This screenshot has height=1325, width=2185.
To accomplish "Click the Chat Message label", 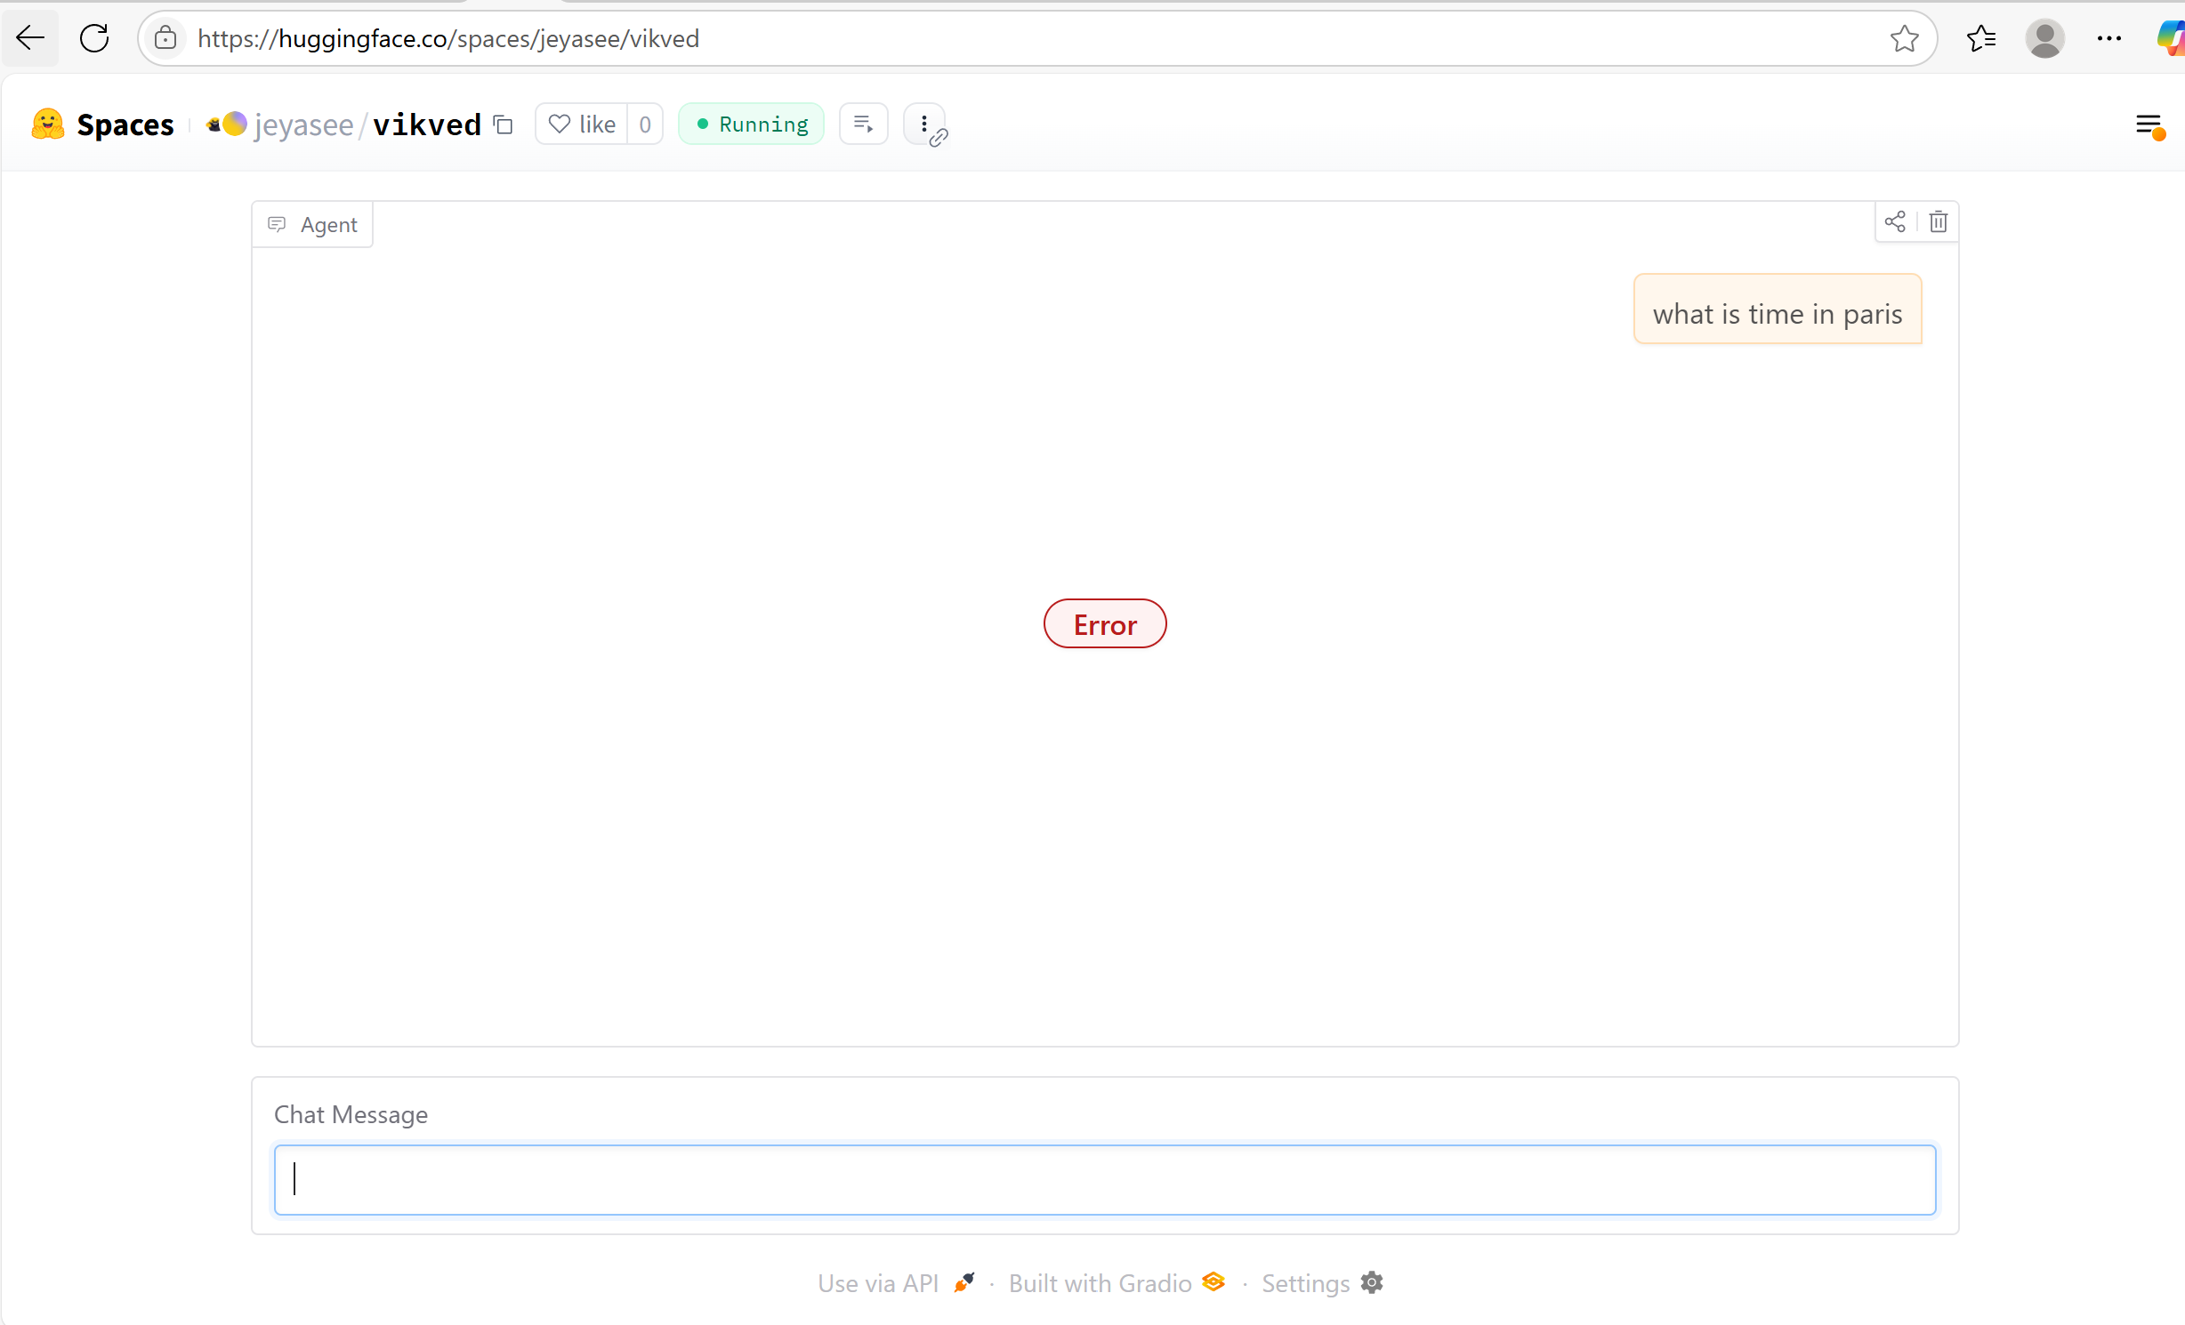I will (x=351, y=1114).
